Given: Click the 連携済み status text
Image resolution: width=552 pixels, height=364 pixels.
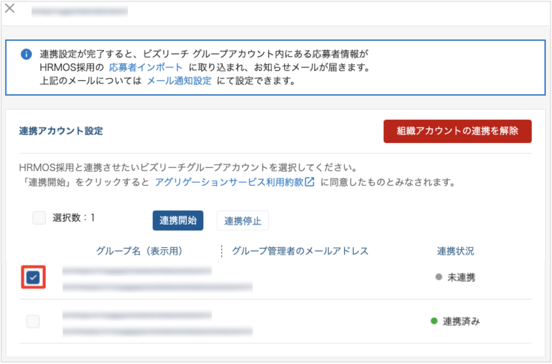Looking at the screenshot, I should coord(461,321).
